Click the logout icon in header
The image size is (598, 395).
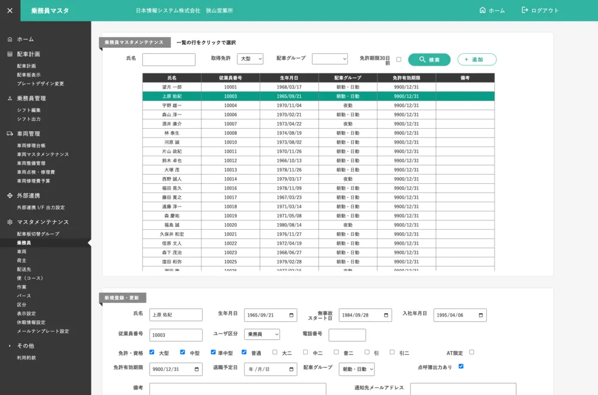[x=525, y=10]
